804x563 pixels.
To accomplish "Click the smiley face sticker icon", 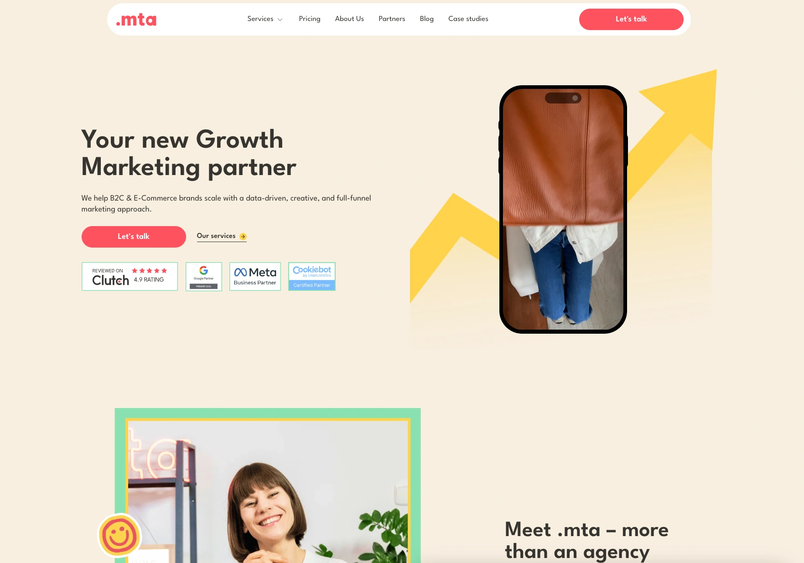I will tap(120, 536).
